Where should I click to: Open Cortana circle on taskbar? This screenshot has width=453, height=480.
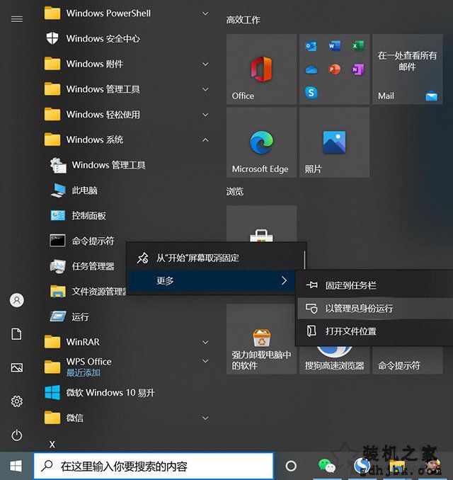point(291,467)
